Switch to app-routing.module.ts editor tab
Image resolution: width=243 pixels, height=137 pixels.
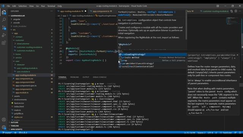pyautogui.click(x=72, y=11)
